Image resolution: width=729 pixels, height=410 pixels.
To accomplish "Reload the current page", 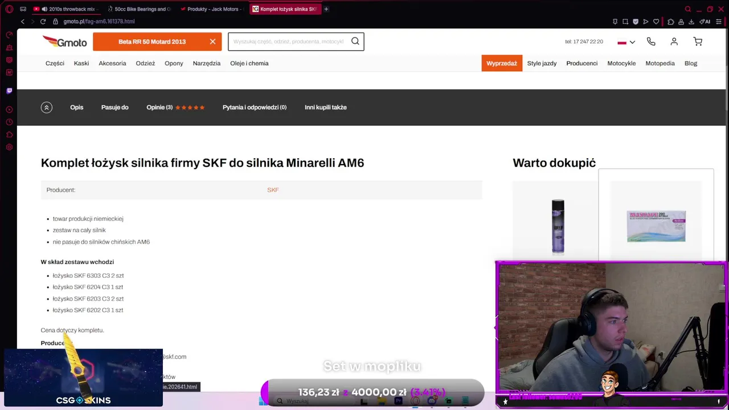I will click(43, 22).
